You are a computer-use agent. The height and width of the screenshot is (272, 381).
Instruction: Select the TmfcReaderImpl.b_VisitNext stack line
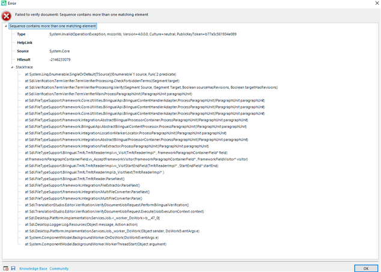[x=94, y=172]
